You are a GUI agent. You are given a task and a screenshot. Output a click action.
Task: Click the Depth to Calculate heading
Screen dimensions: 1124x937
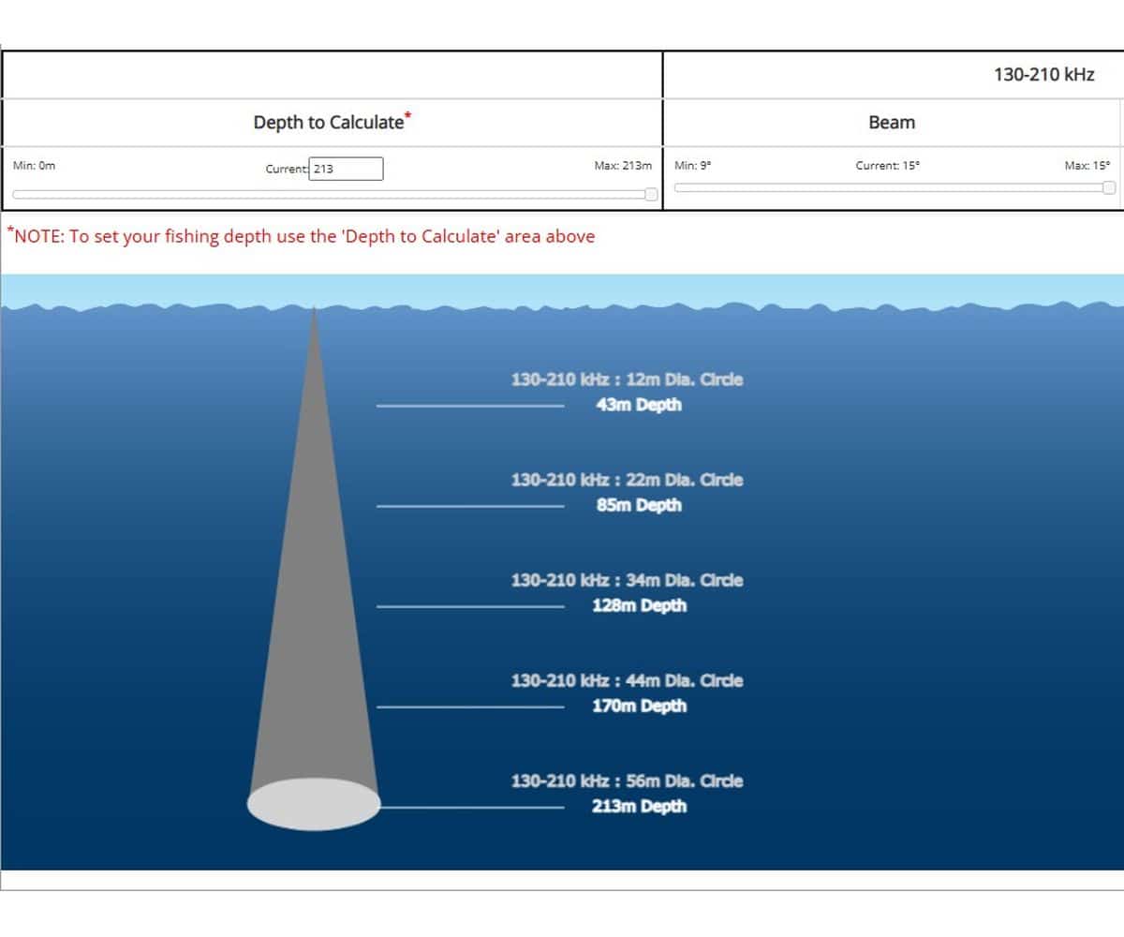[333, 122]
